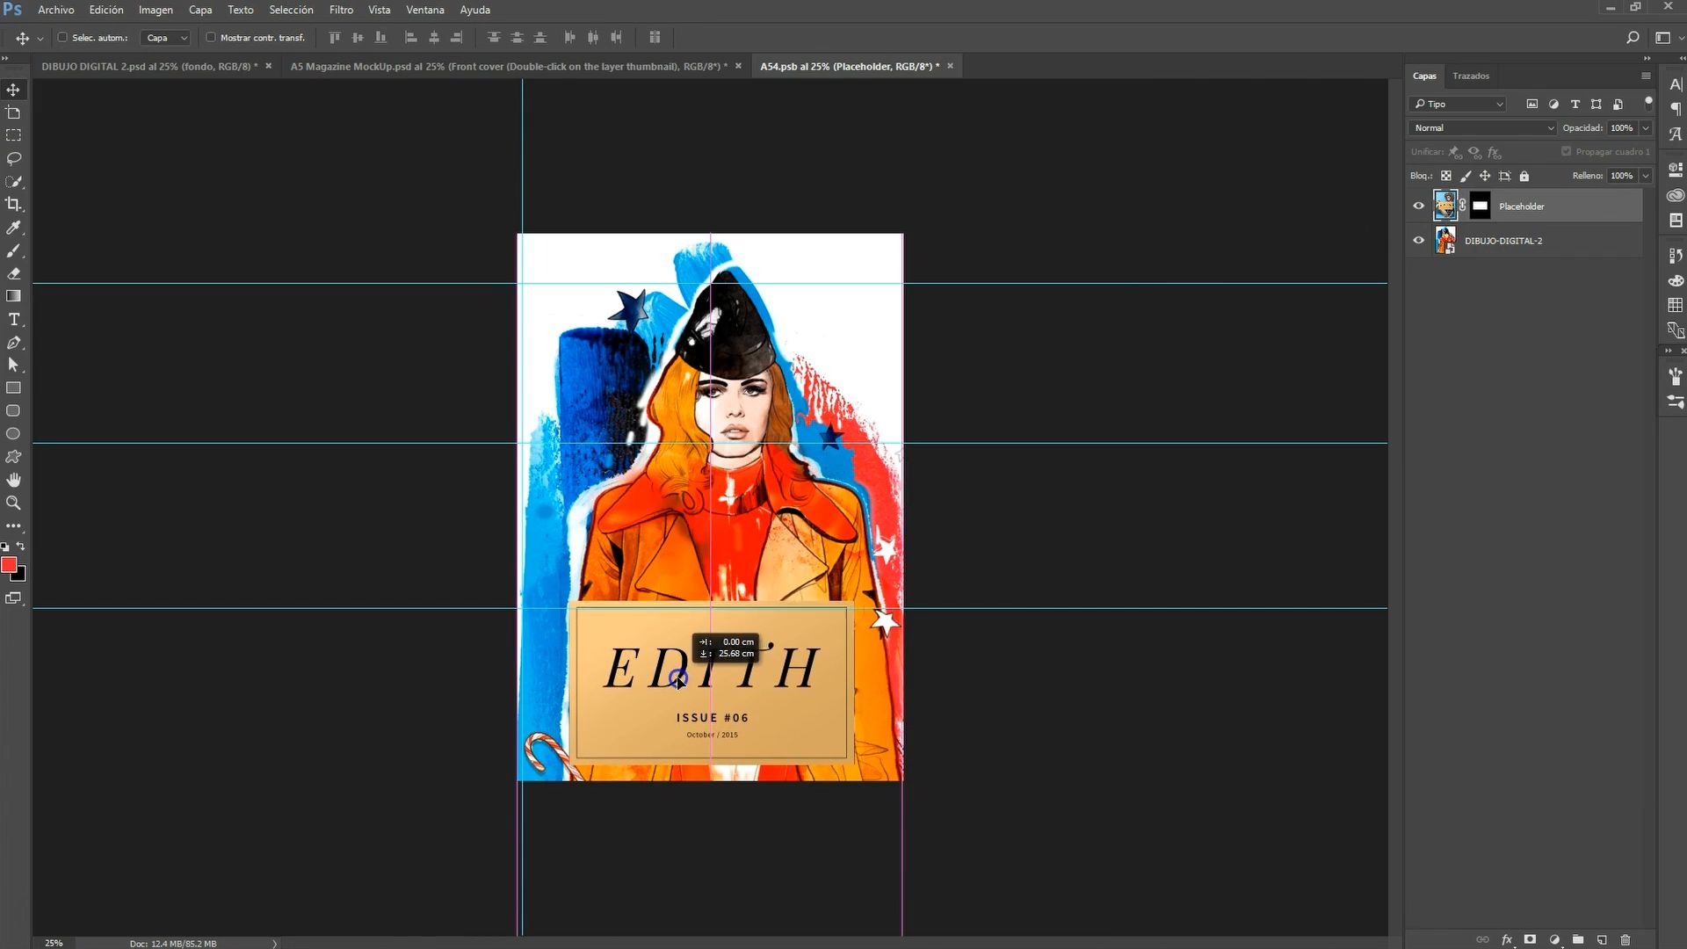The width and height of the screenshot is (1687, 949).
Task: Open the Normal blend mode dropdown
Action: pos(1482,128)
